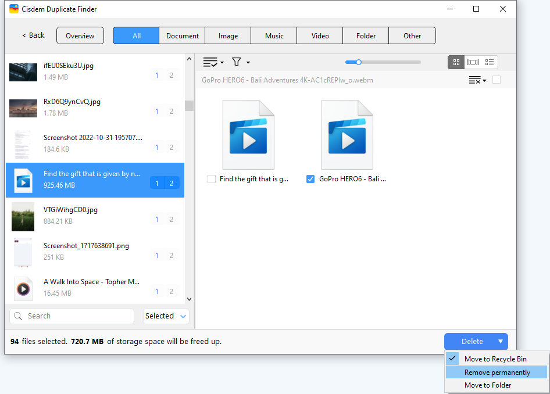Click the search magnifier icon
The image size is (550, 394).
(19, 316)
